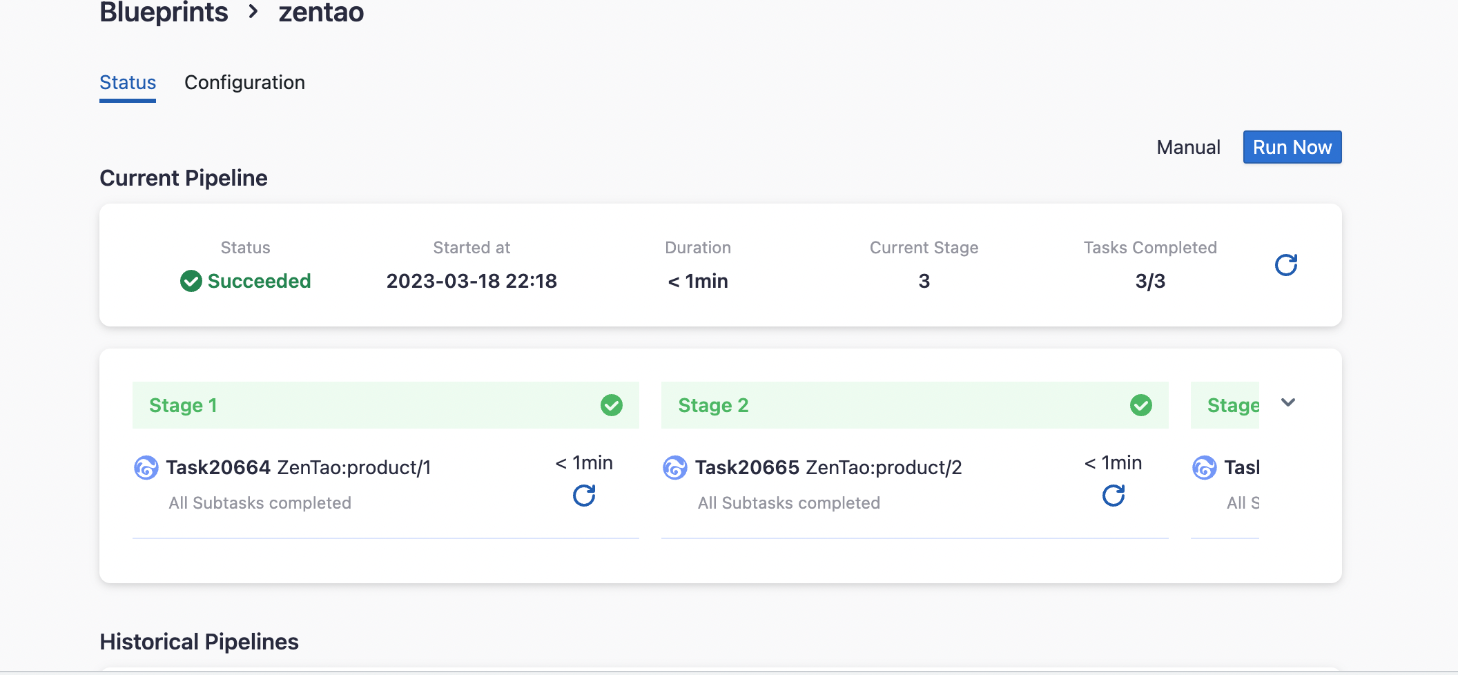Image resolution: width=1458 pixels, height=675 pixels.
Task: Click the Task20664 ZenTao:product/1 text
Action: point(298,467)
